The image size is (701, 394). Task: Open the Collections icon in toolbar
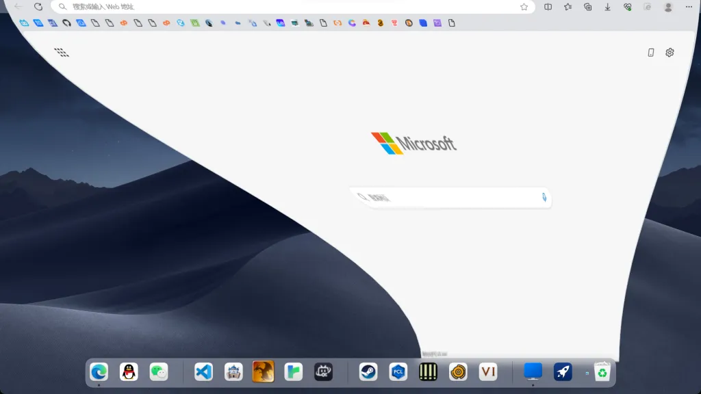[x=587, y=7]
